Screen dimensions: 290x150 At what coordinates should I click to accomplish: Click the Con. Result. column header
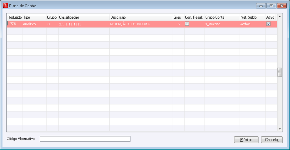tap(194, 17)
